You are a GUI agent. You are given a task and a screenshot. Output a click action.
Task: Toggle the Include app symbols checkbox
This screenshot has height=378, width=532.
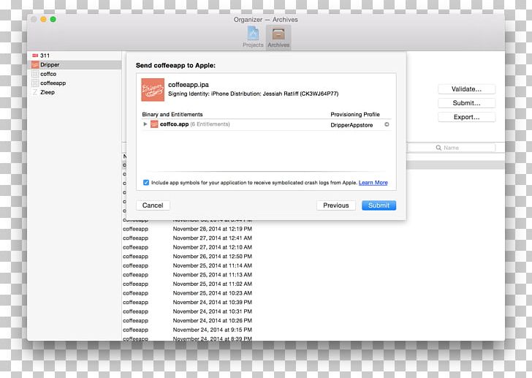click(146, 183)
